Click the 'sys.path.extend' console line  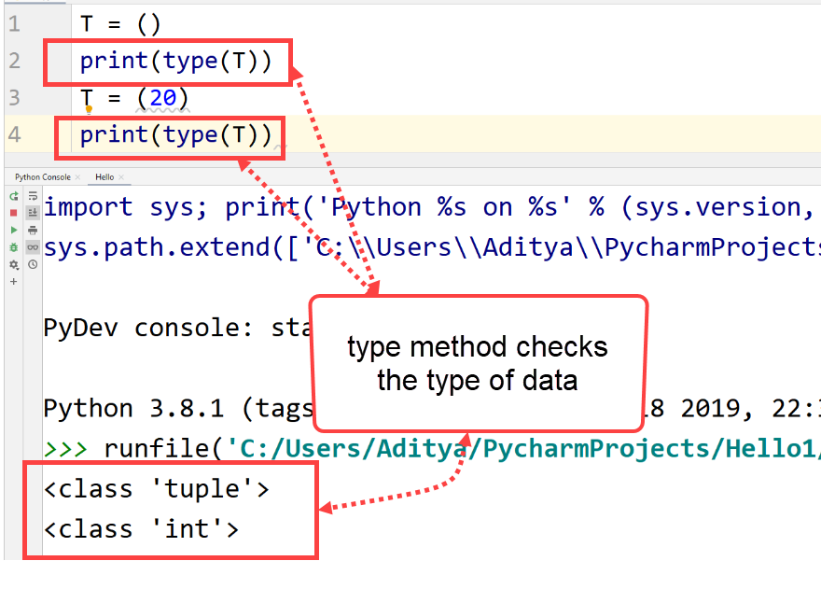pyautogui.click(x=432, y=247)
